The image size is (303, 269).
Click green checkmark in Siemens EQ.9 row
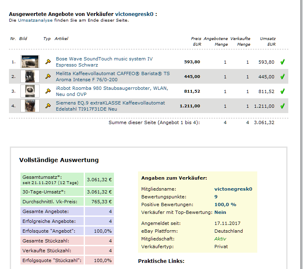tap(283, 106)
